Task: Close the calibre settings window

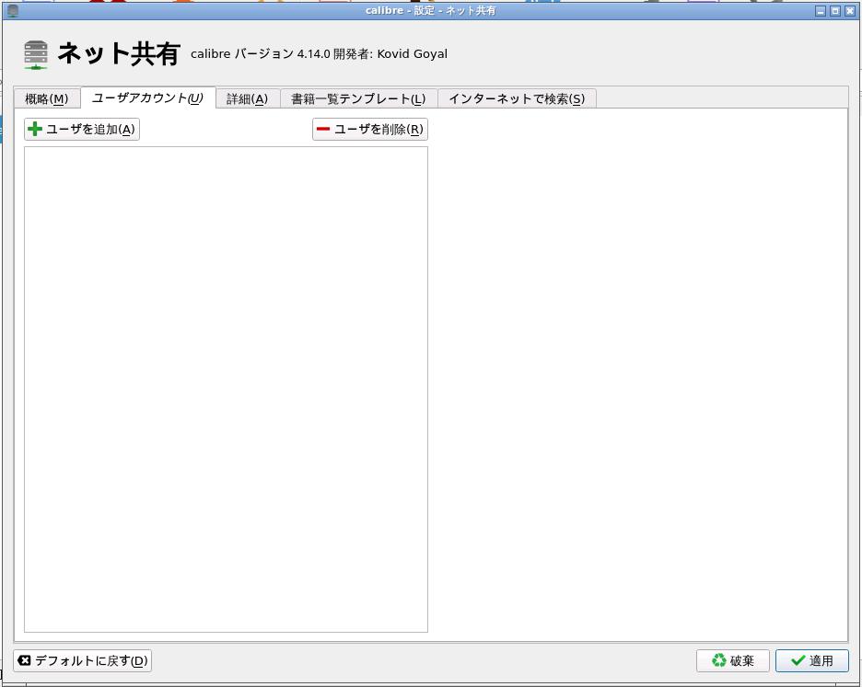Action: [850, 11]
